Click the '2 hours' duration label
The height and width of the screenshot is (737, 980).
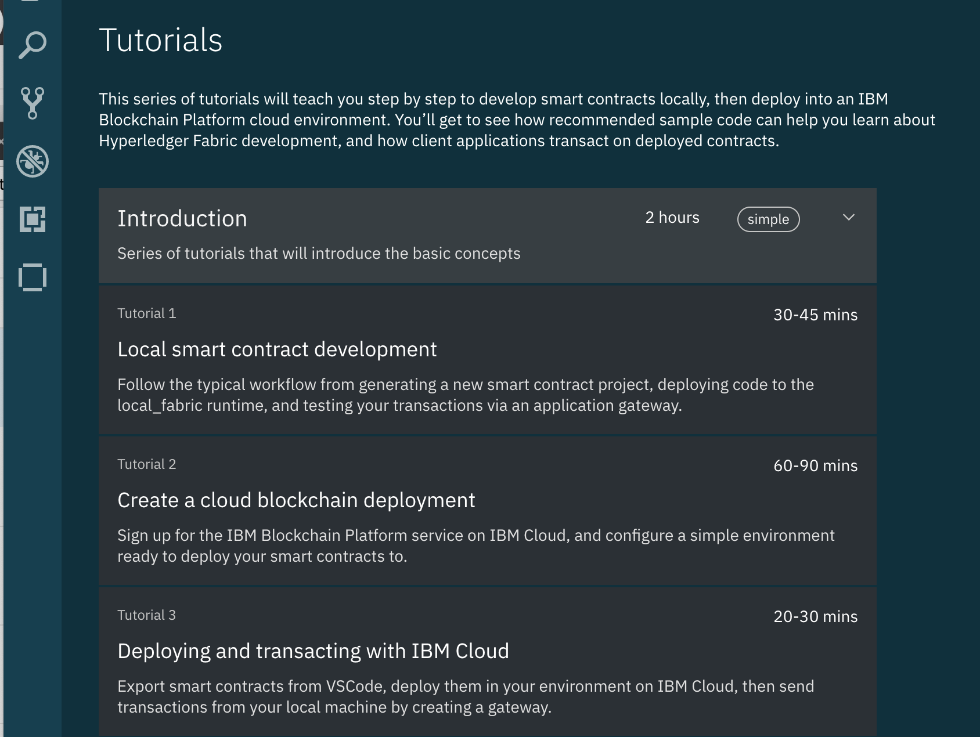[672, 218]
